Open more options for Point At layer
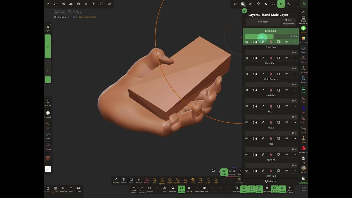The width and height of the screenshot is (352, 198). [x=295, y=170]
